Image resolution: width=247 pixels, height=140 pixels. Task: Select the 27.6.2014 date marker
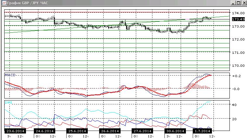tap(142, 131)
